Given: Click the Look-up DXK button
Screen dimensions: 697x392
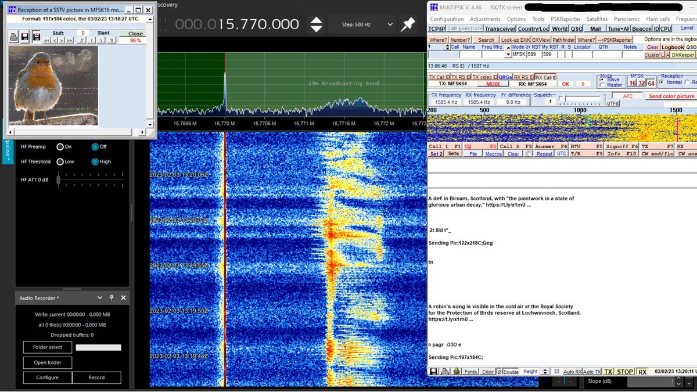Looking at the screenshot, I should [515, 39].
